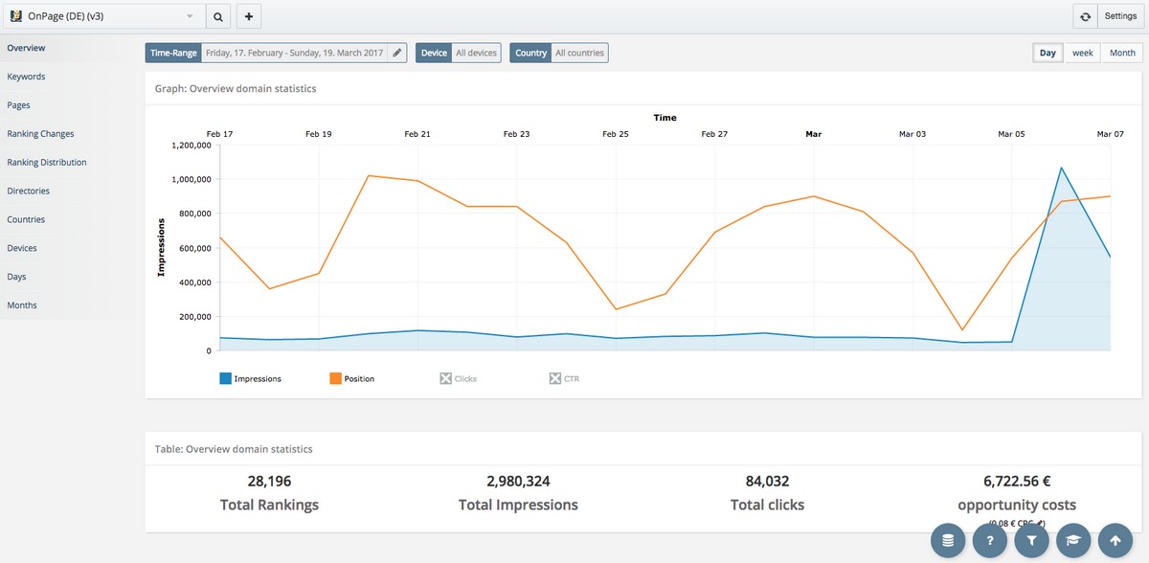Open the All countries filter dropdown
The height and width of the screenshot is (563, 1149).
coord(579,53)
